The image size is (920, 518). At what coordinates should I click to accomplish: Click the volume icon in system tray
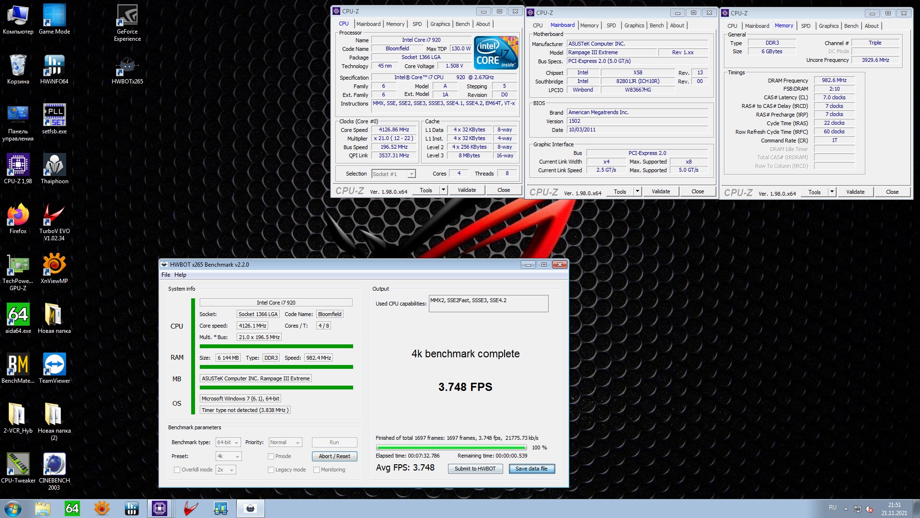pyautogui.click(x=869, y=509)
